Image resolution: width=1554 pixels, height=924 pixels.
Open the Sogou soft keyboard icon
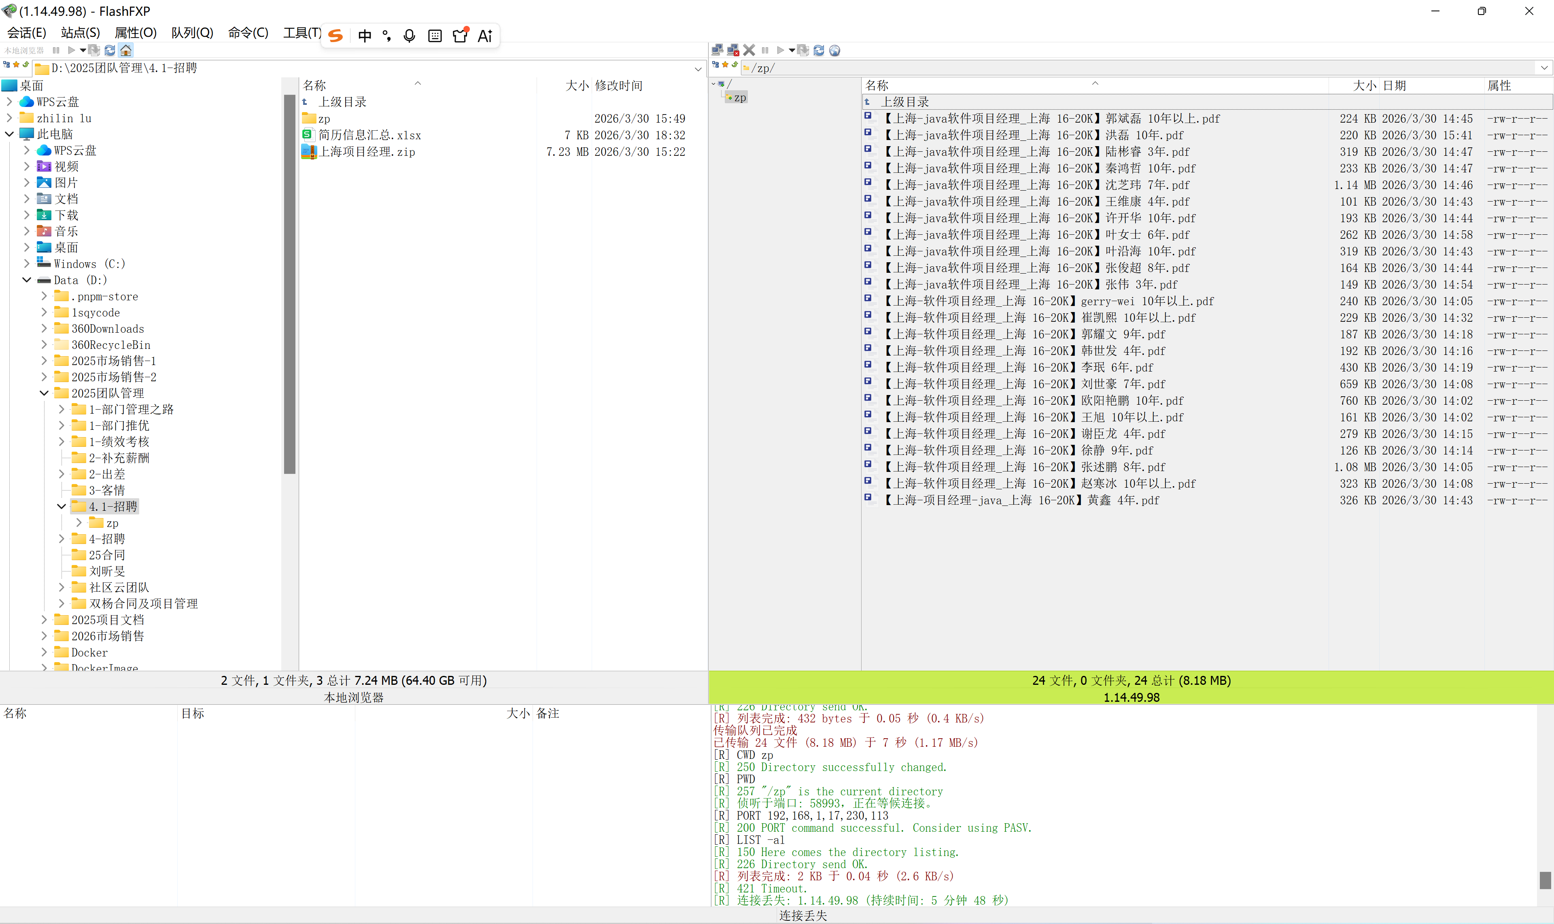click(x=435, y=36)
